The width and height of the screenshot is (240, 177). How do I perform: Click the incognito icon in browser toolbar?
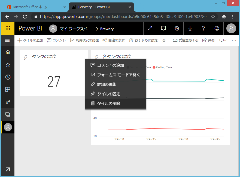click(224, 17)
